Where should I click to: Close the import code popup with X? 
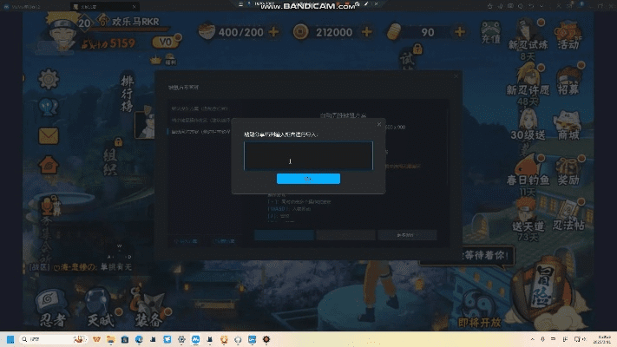[x=378, y=125]
